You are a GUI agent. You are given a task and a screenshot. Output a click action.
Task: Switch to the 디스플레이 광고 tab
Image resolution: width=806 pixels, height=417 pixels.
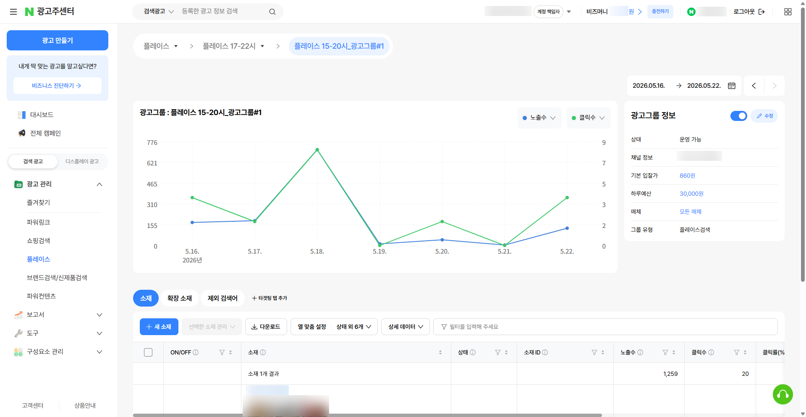(82, 161)
